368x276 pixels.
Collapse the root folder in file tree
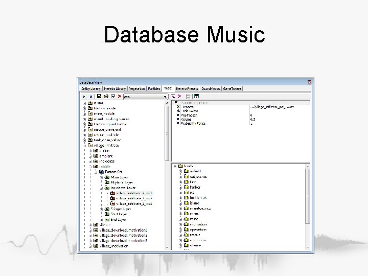point(175,166)
